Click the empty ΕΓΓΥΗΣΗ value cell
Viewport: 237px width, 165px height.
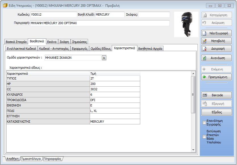[115, 116]
